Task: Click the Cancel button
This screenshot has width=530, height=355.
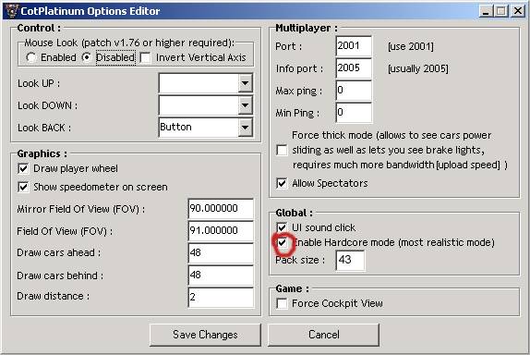Action: [323, 335]
